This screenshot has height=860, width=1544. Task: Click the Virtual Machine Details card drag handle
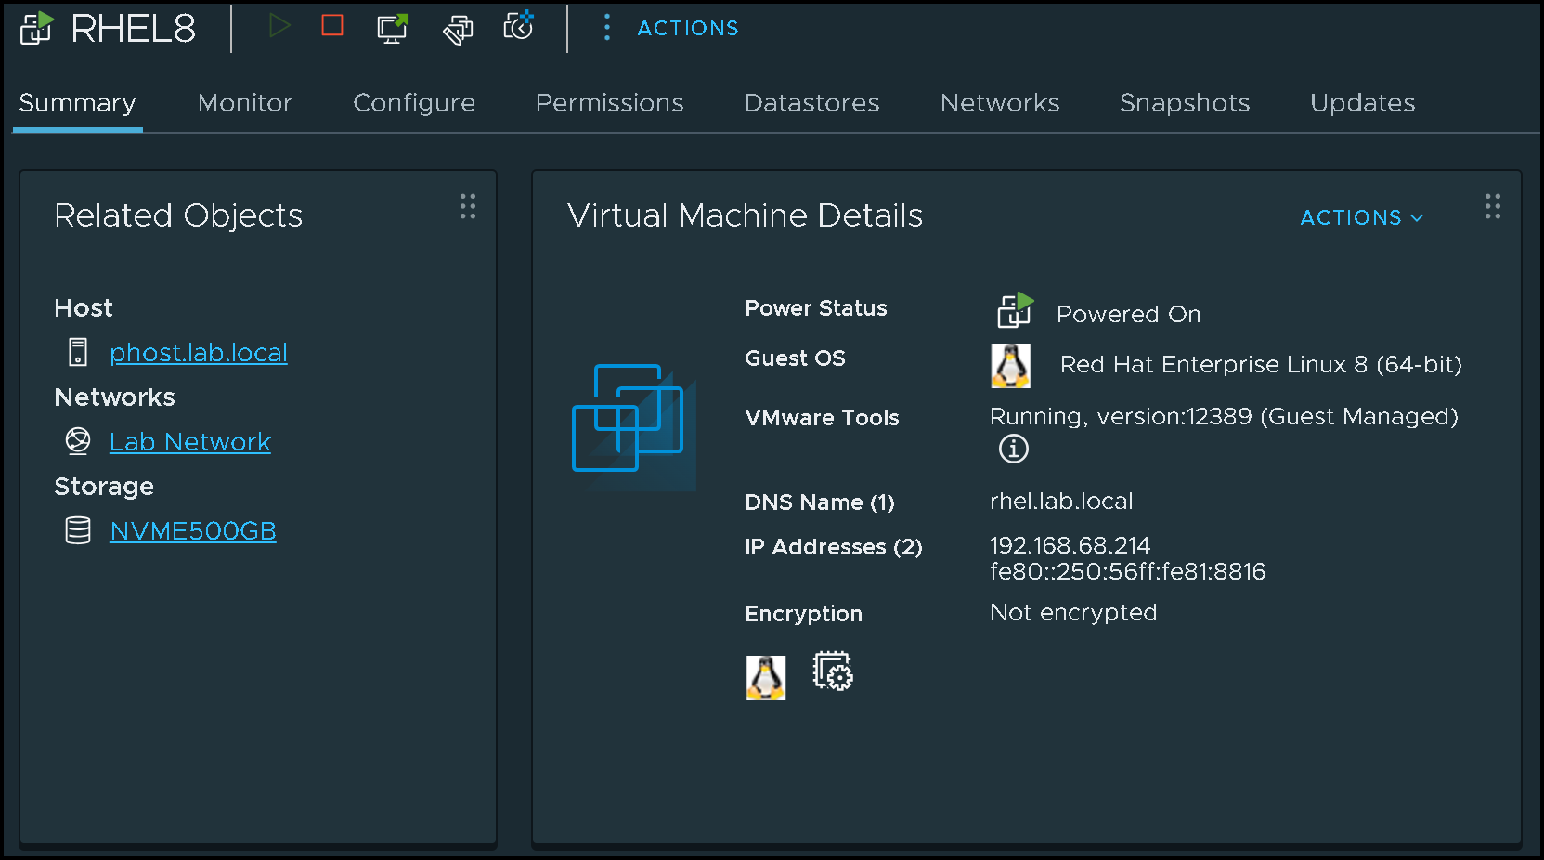[x=1492, y=206]
